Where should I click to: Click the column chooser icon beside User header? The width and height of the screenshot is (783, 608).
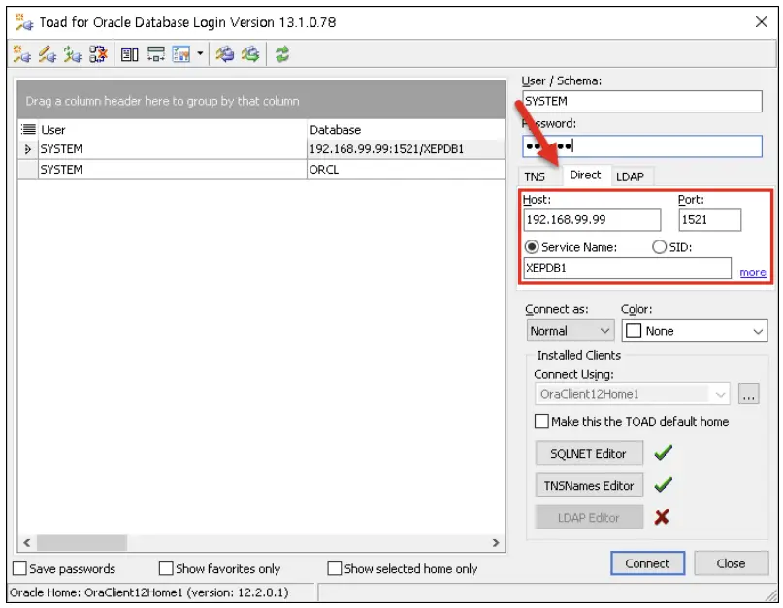28,130
